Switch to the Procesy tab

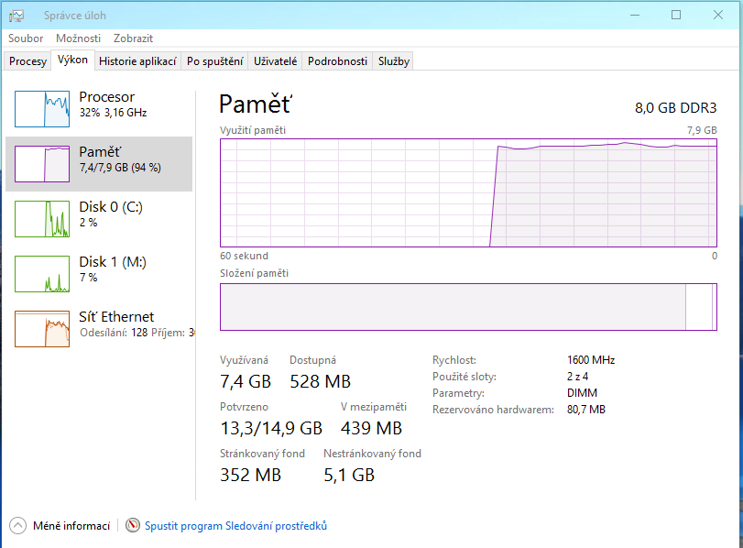point(27,61)
